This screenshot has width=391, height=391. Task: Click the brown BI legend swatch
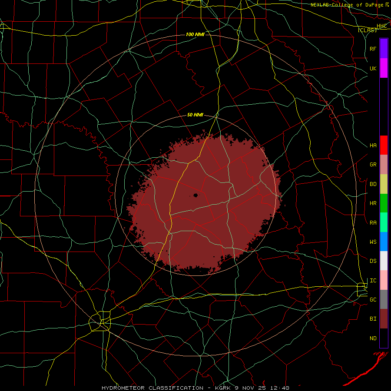(x=384, y=319)
